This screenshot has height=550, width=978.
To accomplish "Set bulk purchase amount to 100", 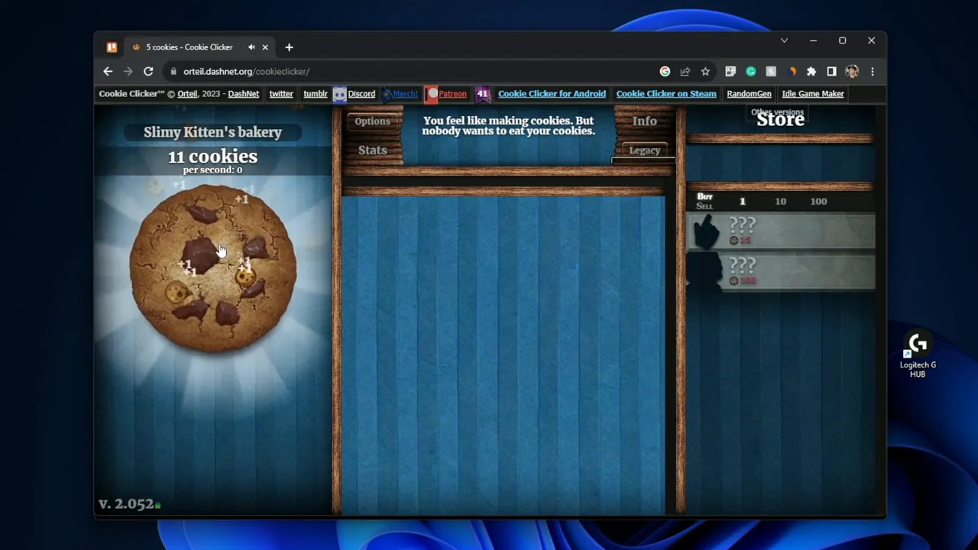I will pyautogui.click(x=818, y=202).
